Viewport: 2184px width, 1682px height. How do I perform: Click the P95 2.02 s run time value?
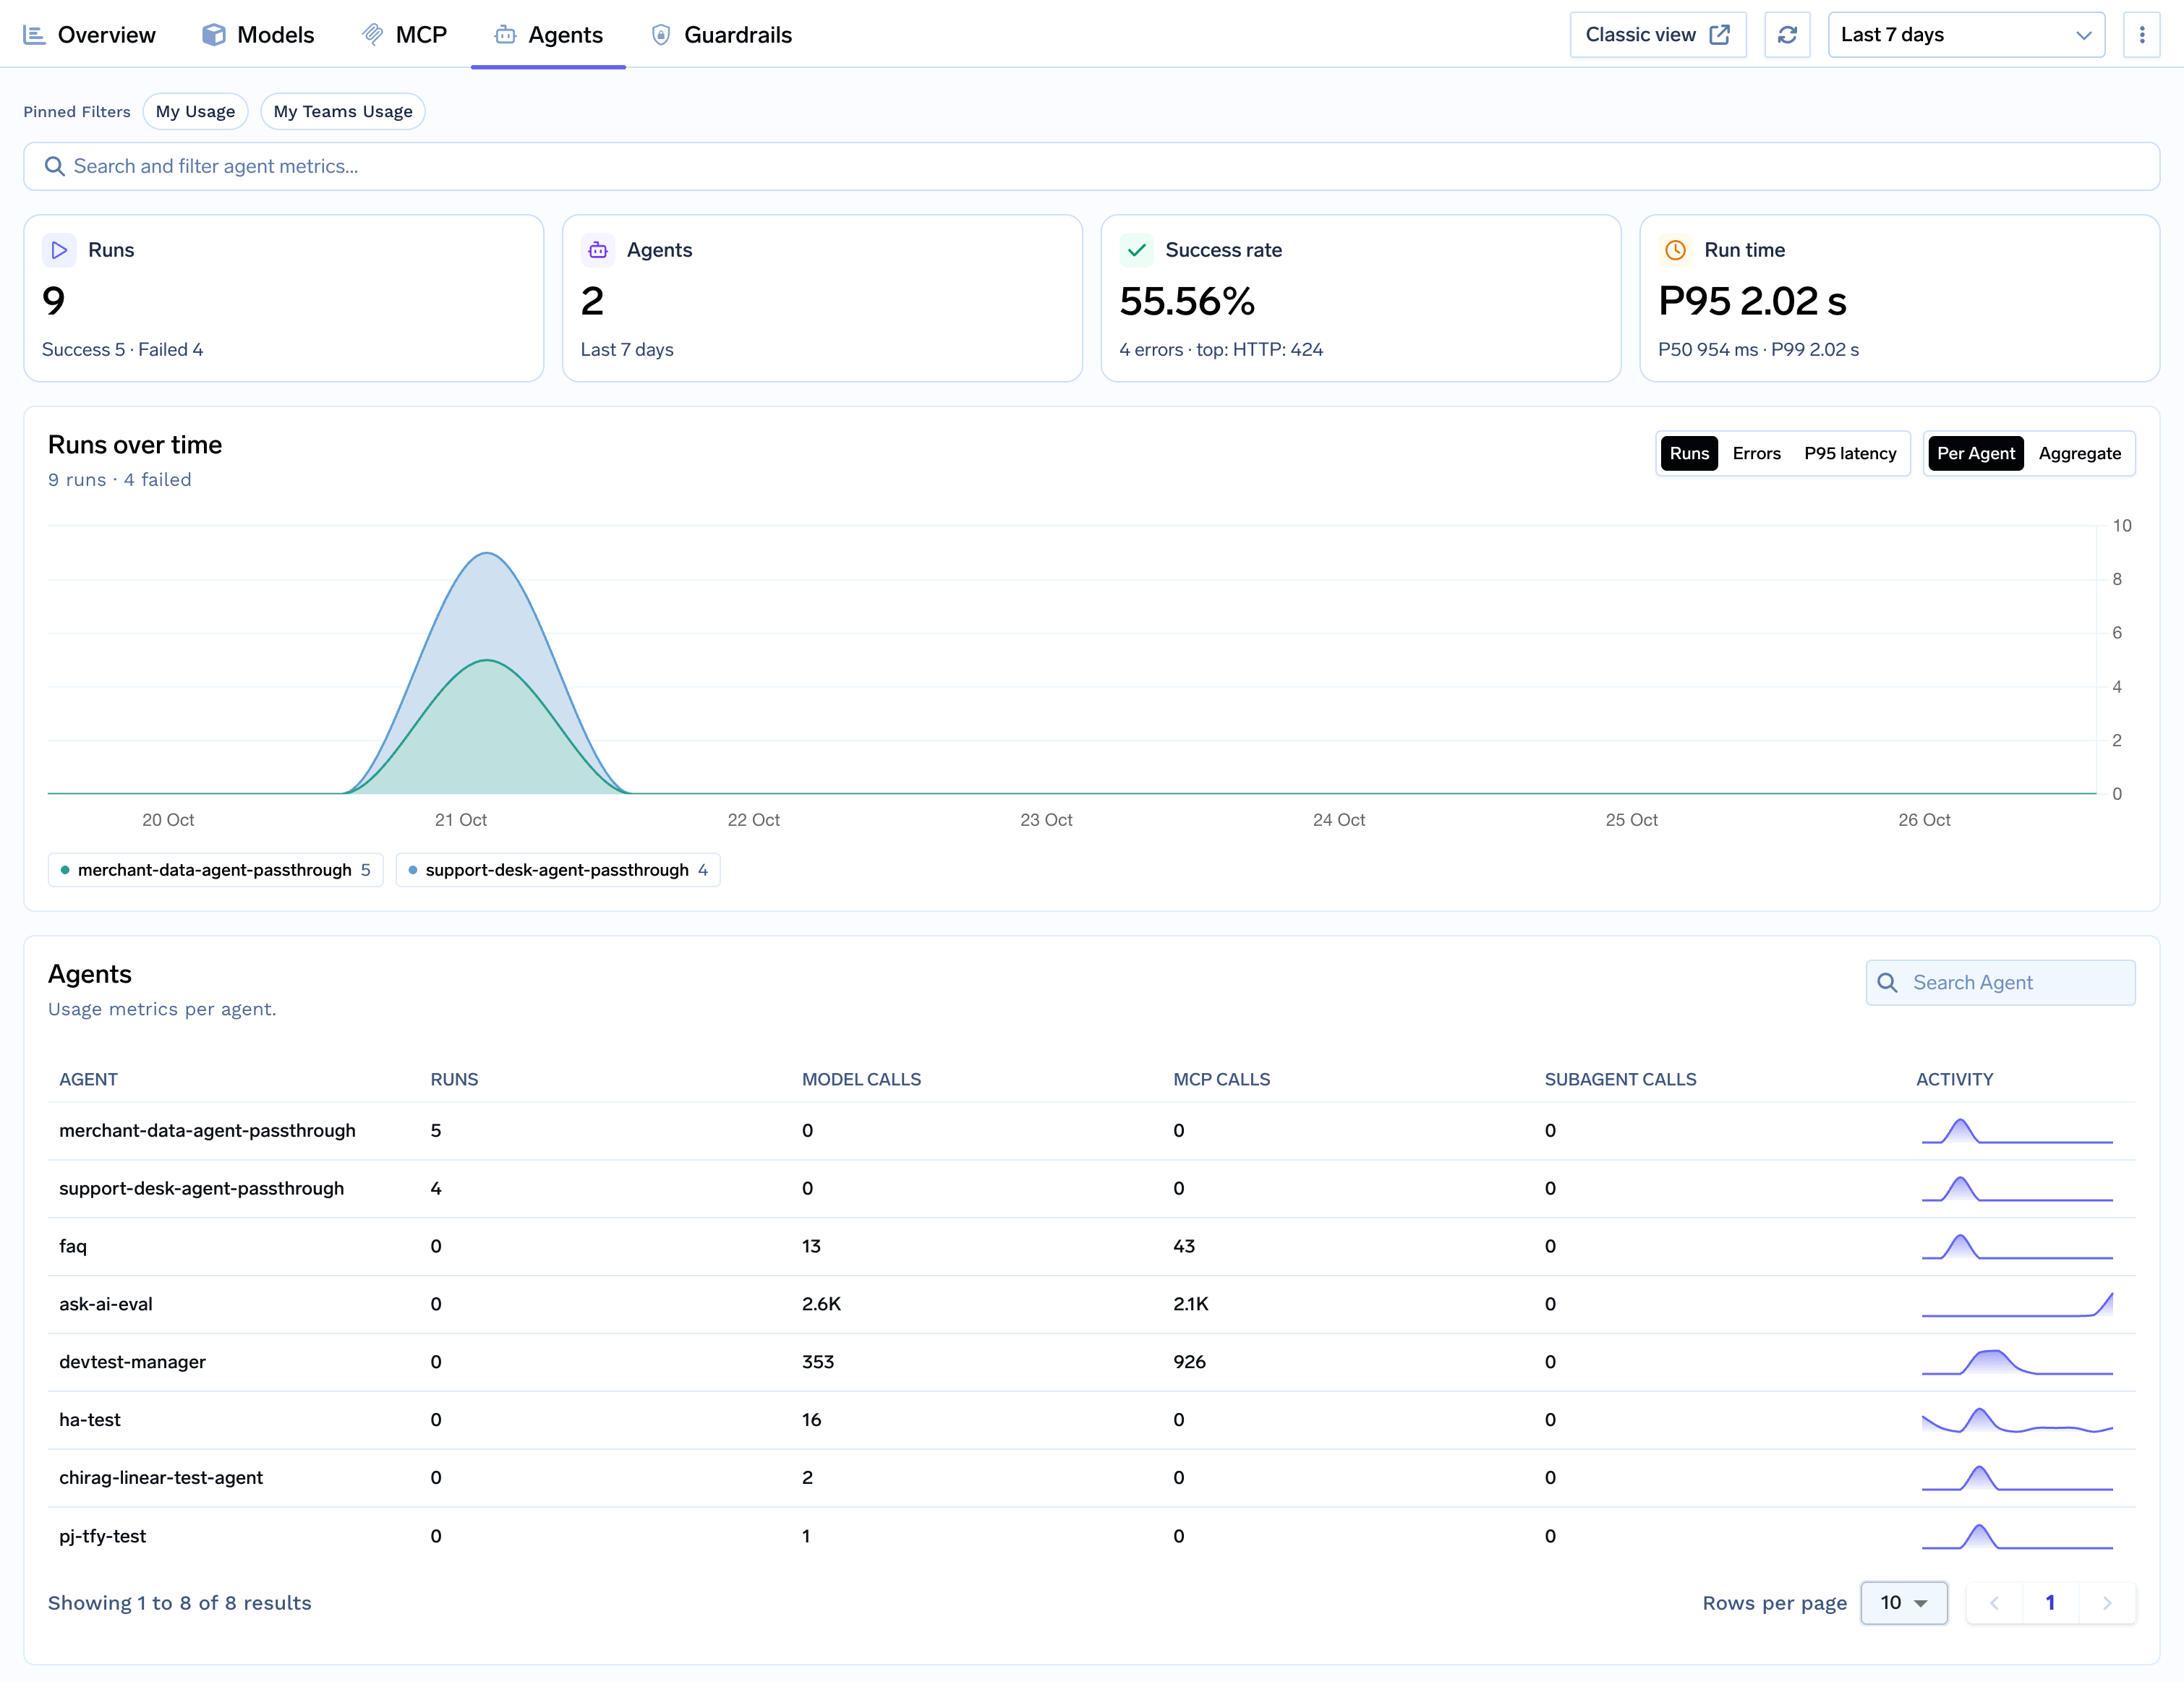click(1752, 301)
